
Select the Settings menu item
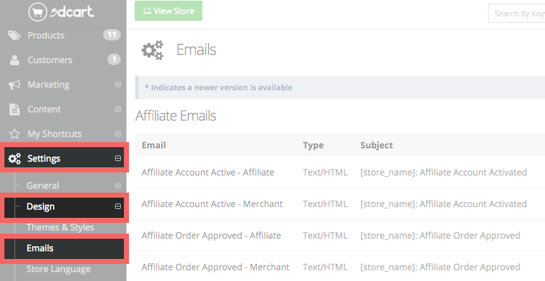click(x=44, y=158)
